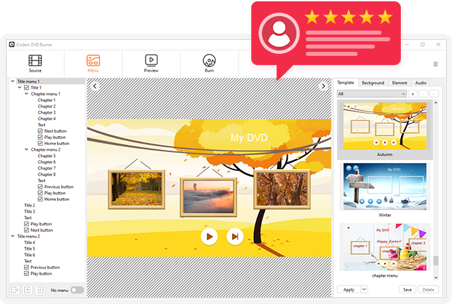Screen dimensions: 452x304
Task: Click the hamburger menu icon
Action: [x=435, y=64]
